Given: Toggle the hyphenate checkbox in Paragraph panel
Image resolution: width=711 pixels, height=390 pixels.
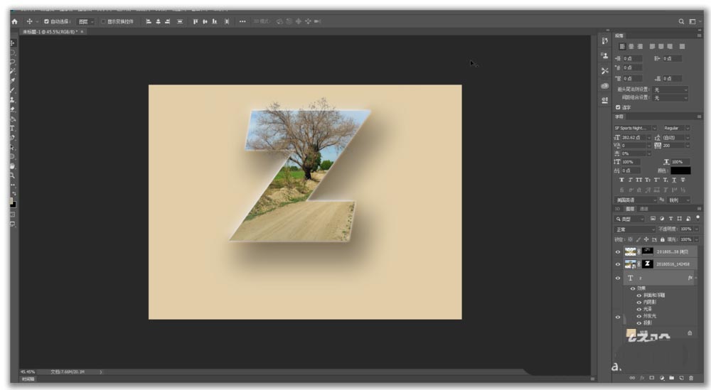Looking at the screenshot, I should click(x=618, y=107).
